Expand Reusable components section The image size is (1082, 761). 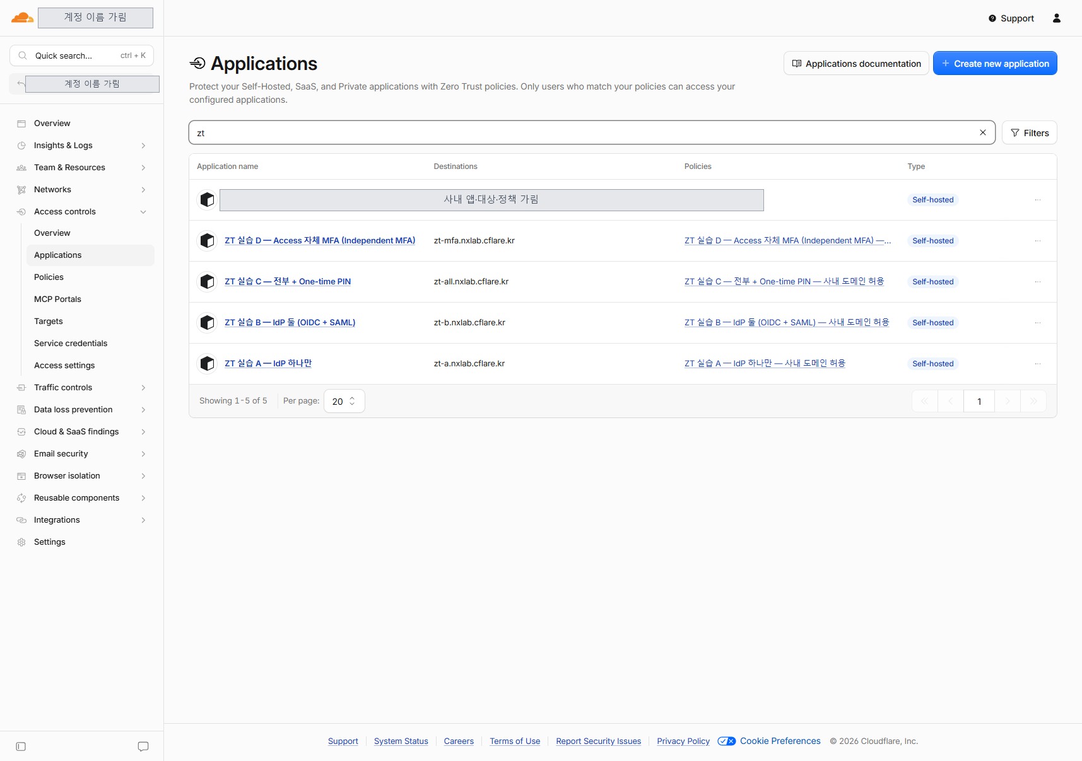coord(82,498)
